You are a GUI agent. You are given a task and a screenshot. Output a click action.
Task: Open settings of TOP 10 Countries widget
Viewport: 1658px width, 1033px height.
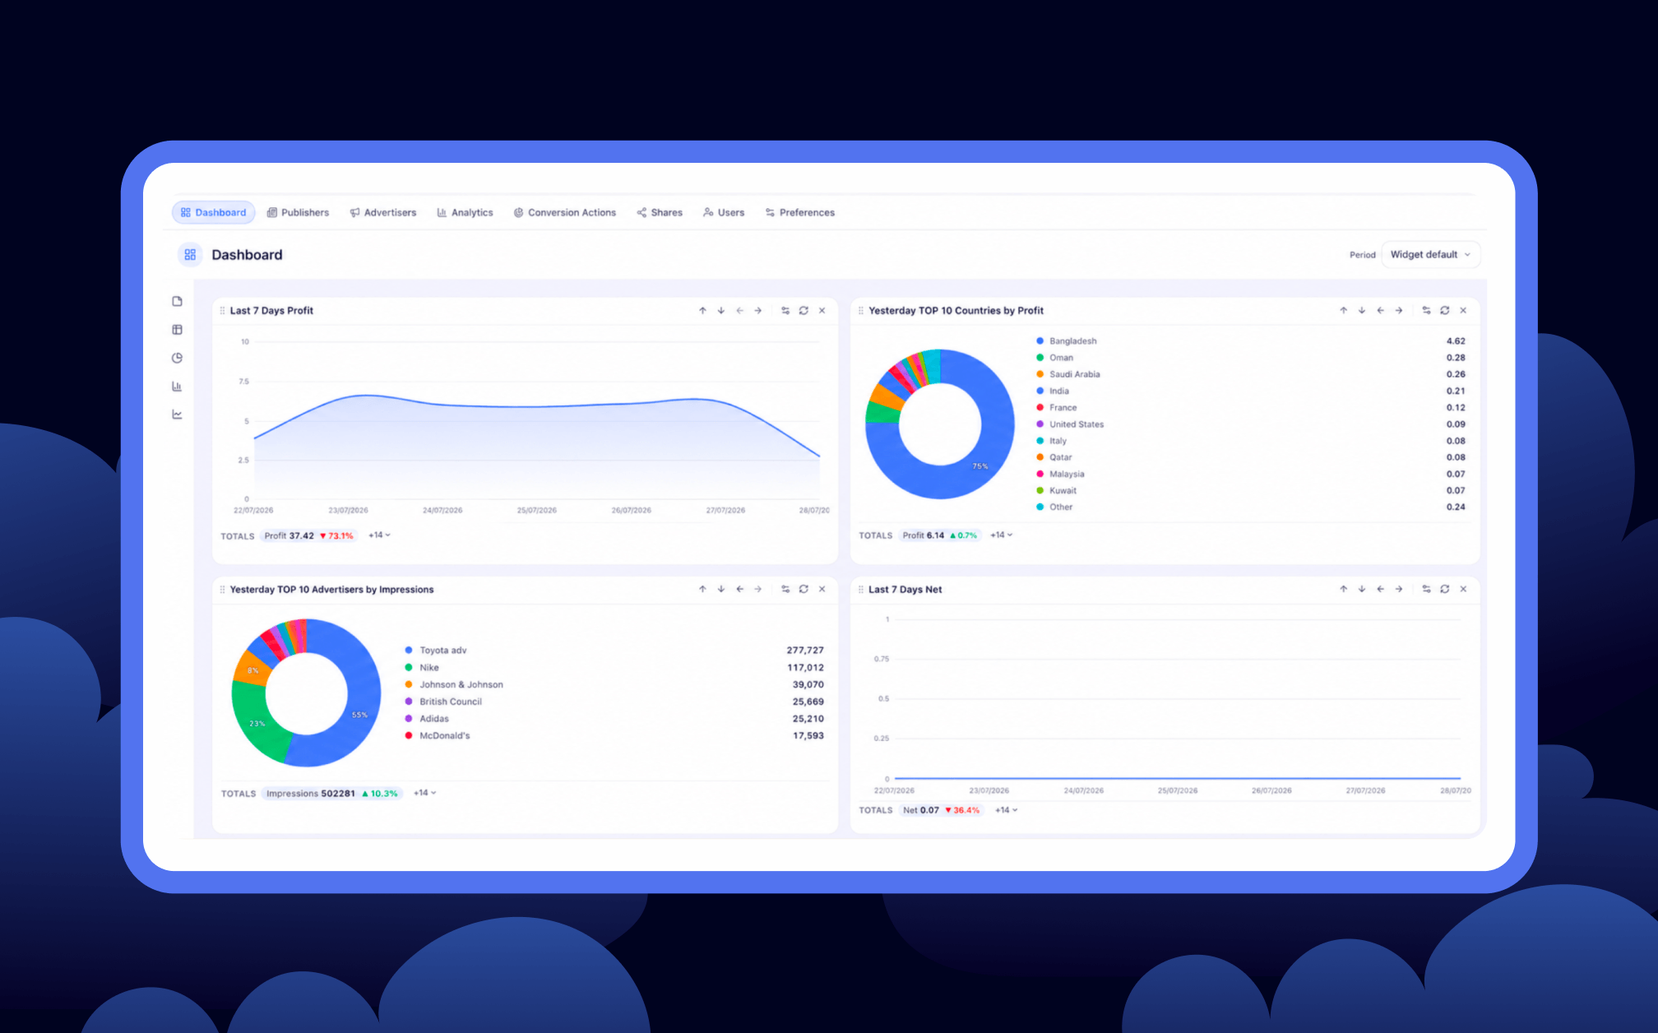1426,310
